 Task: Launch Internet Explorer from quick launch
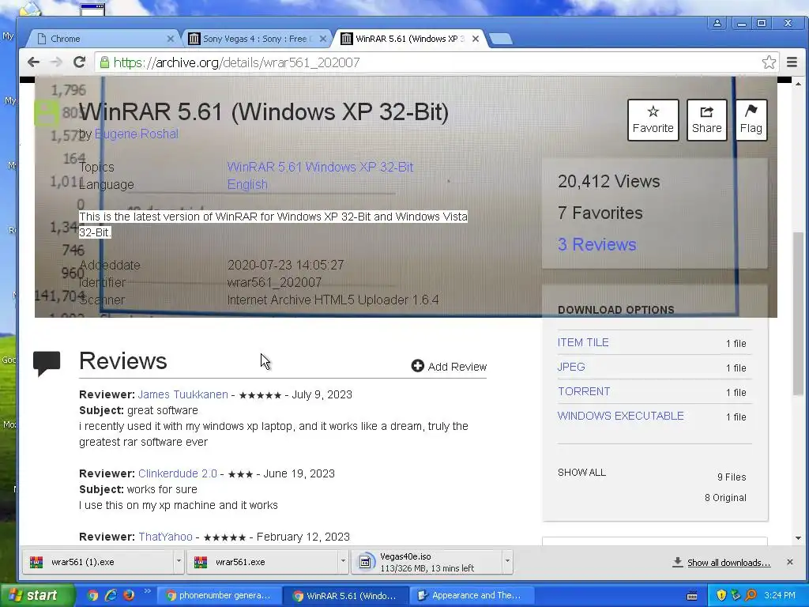[111, 596]
